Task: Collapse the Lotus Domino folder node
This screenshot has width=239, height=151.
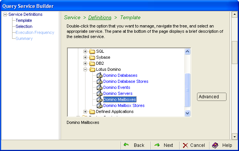Action: (x=85, y=70)
